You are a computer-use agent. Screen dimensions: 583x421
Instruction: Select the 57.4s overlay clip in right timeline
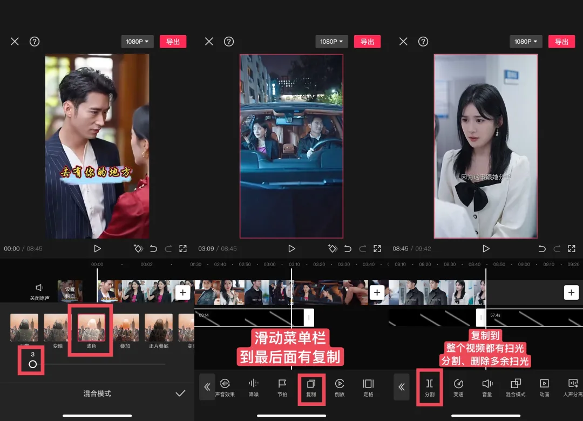tap(530, 317)
